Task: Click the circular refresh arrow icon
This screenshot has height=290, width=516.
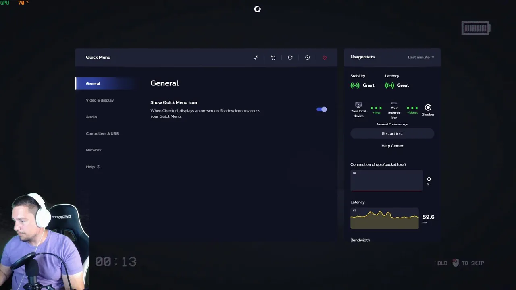Action: tap(290, 58)
